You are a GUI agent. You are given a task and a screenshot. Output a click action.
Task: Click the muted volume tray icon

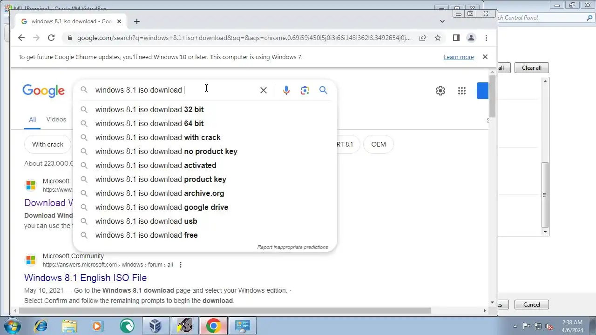tap(549, 326)
